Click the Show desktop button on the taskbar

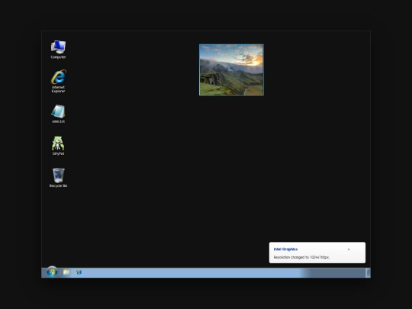coord(368,272)
